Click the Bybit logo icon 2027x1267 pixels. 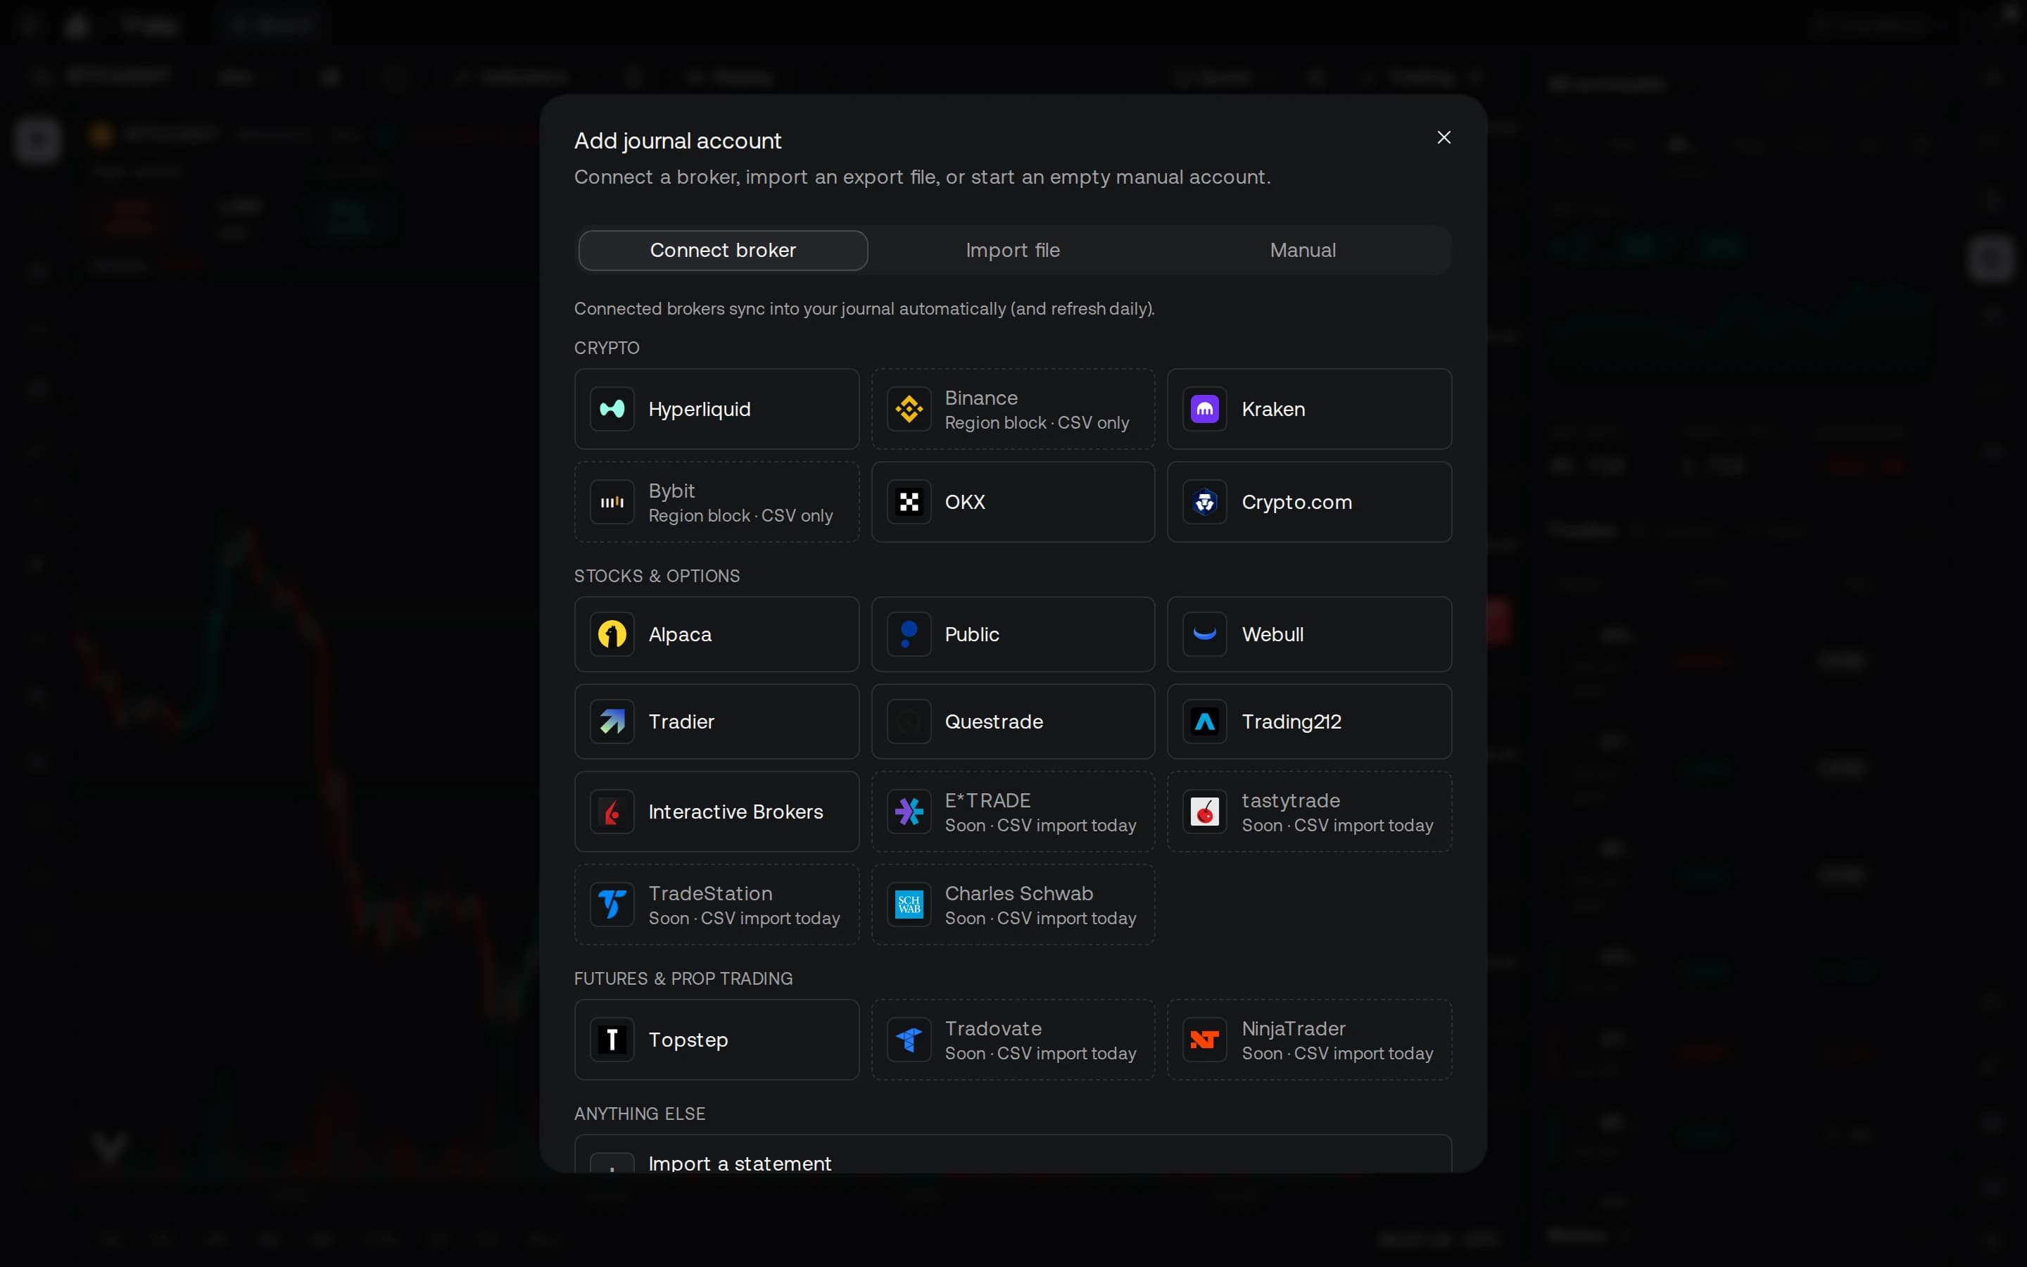point(612,502)
